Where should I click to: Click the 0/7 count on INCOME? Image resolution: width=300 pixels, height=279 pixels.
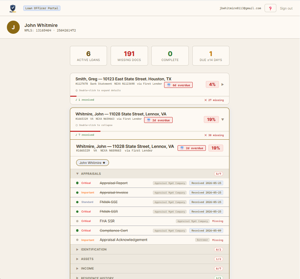pyautogui.click(x=219, y=269)
